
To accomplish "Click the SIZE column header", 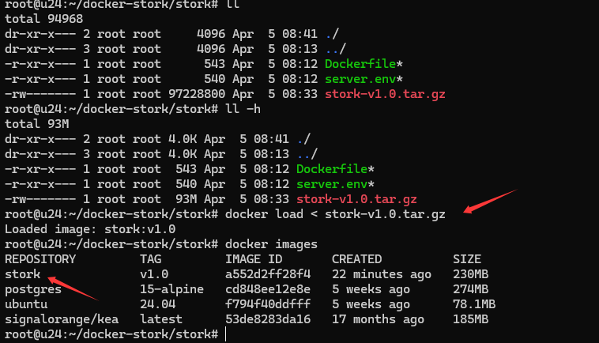I will 467,259.
